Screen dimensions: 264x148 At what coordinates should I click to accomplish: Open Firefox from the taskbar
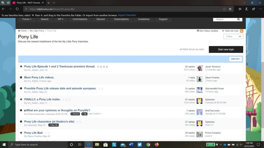[x=157, y=145]
